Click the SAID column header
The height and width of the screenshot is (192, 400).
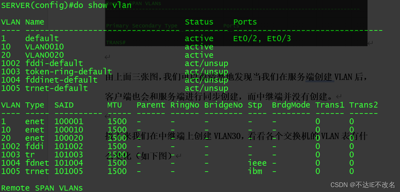click(x=64, y=105)
